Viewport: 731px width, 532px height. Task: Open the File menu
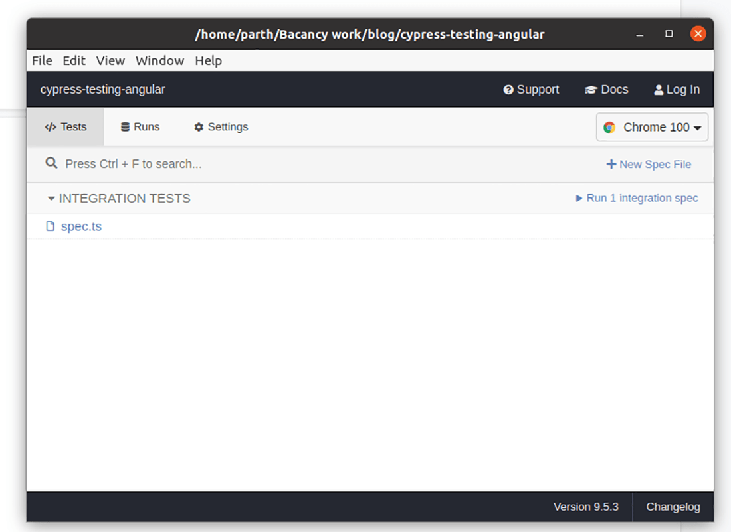coord(42,60)
